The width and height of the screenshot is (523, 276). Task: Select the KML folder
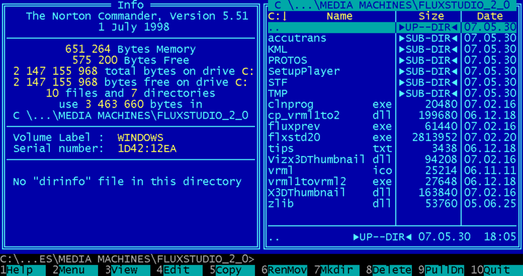[x=392, y=50]
